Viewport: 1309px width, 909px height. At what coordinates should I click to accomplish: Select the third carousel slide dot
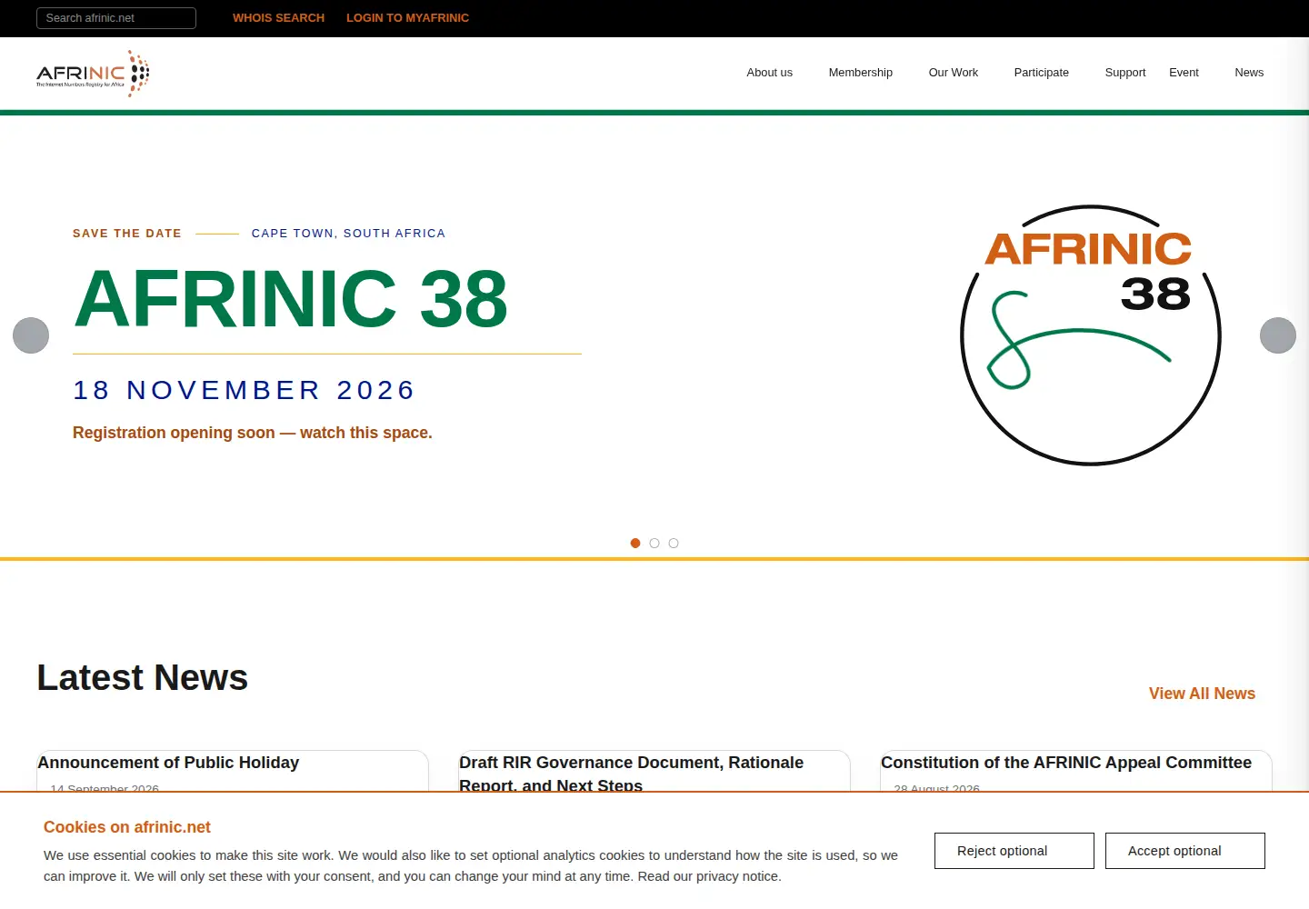(674, 544)
